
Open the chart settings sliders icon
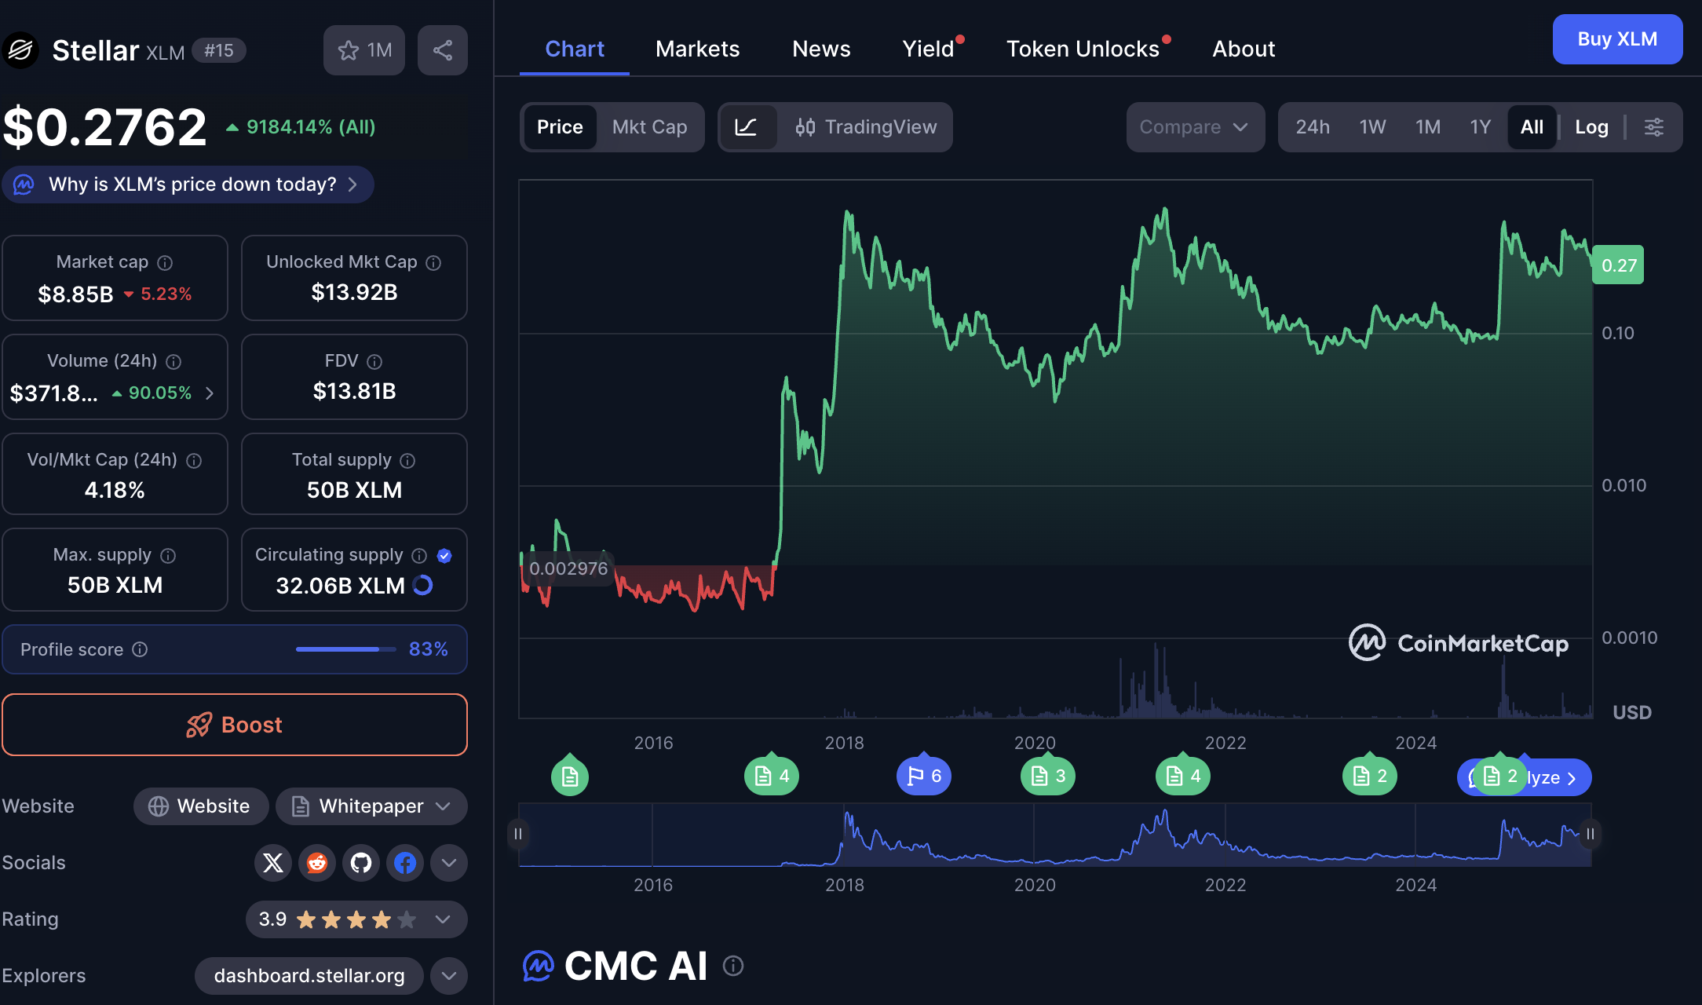(x=1653, y=127)
